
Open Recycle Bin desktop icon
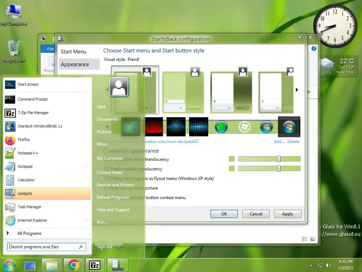[x=14, y=51]
